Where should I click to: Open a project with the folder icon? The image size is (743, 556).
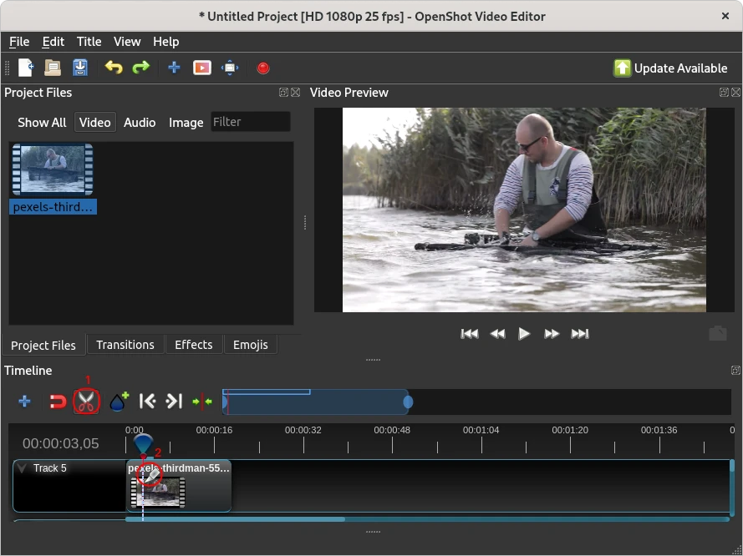pos(53,68)
